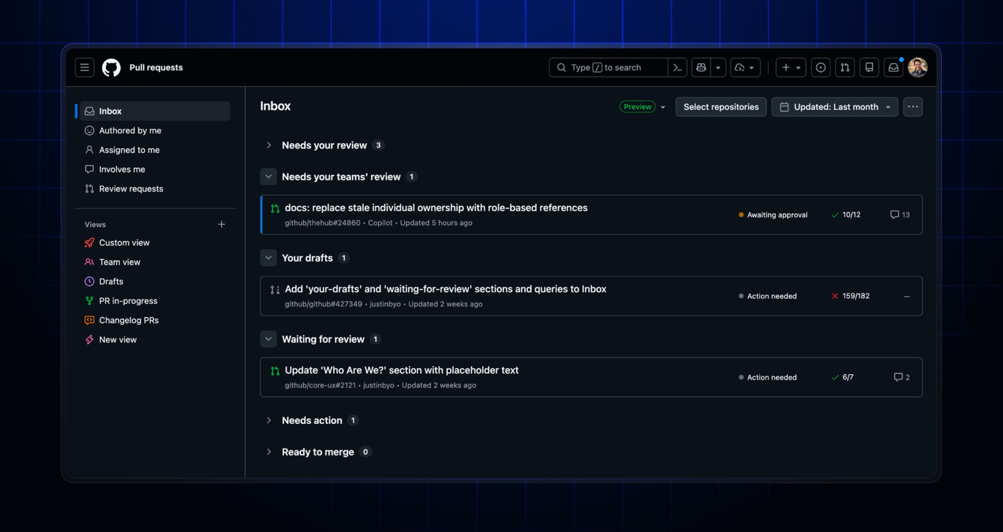Open the PR 'Update Who Are We? section' link

[x=401, y=370]
